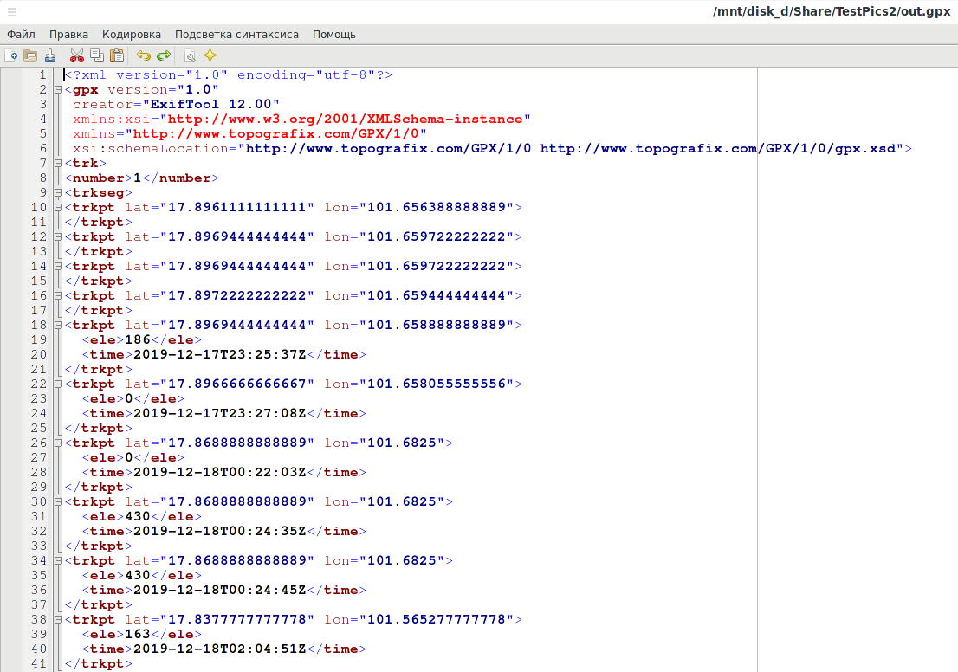Paste using the clipboard icon
Viewport: 958px width, 672px height.
(116, 56)
